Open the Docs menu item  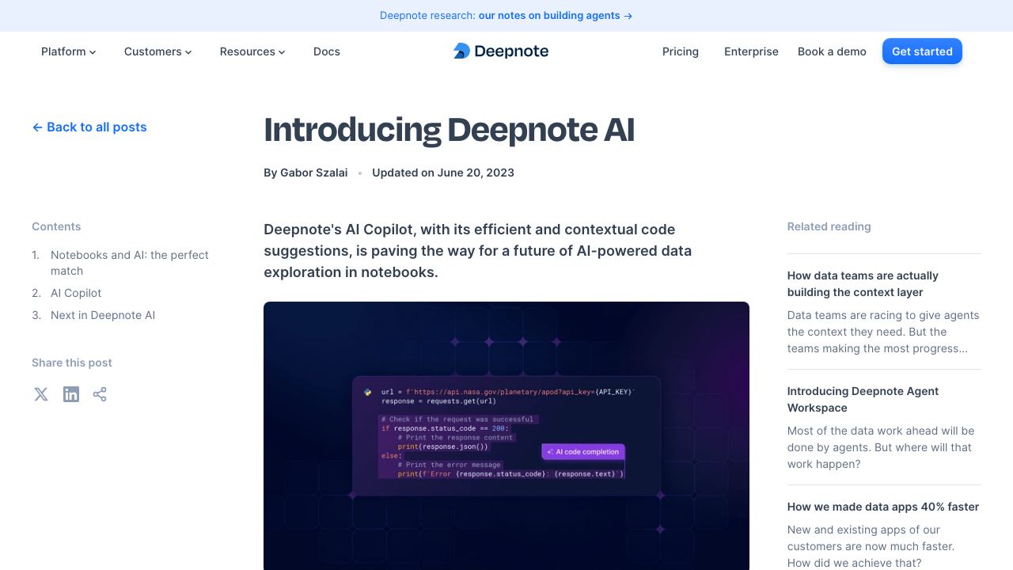(x=327, y=51)
